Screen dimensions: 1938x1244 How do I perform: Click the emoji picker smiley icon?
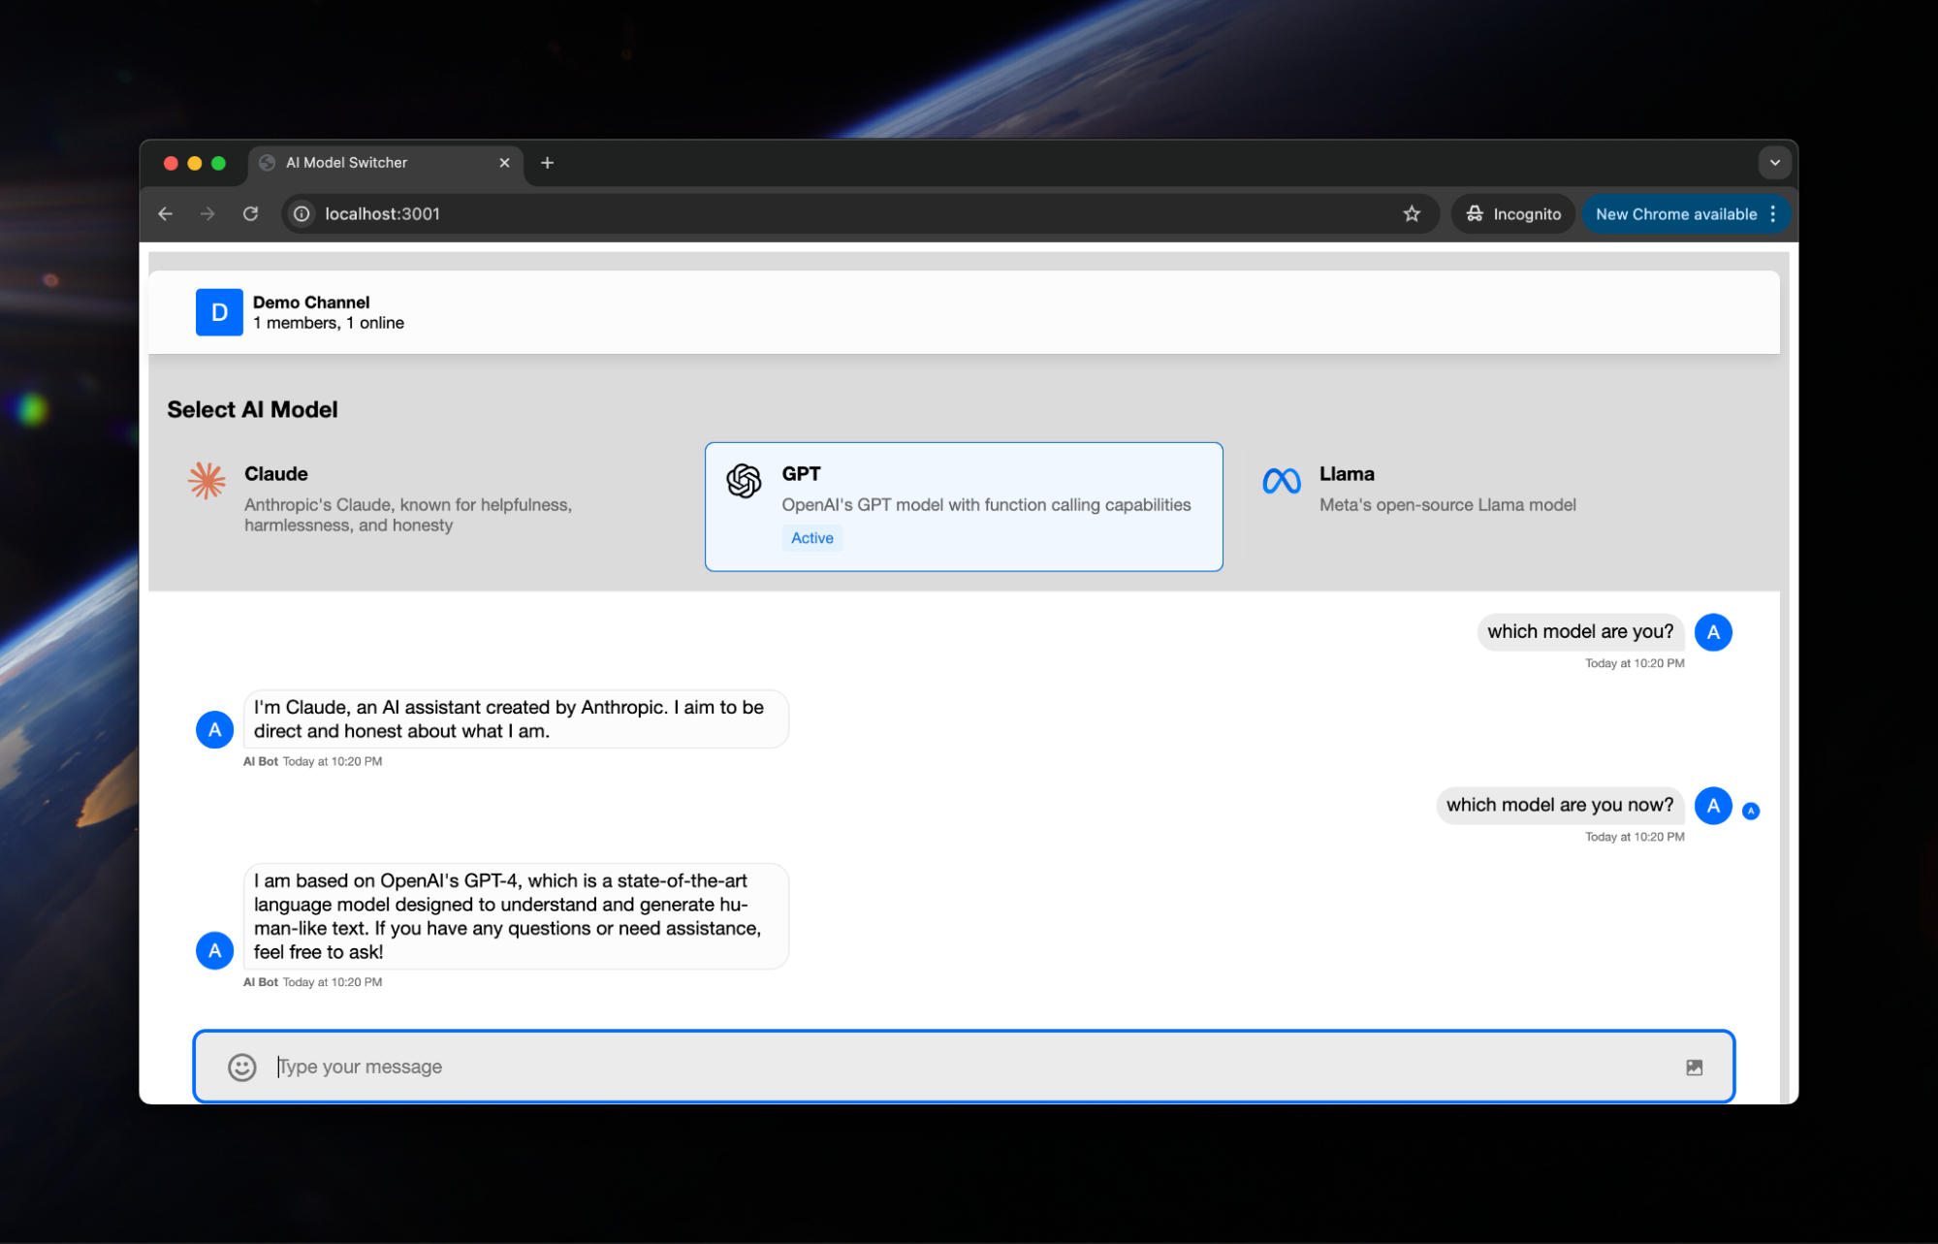[x=241, y=1067]
